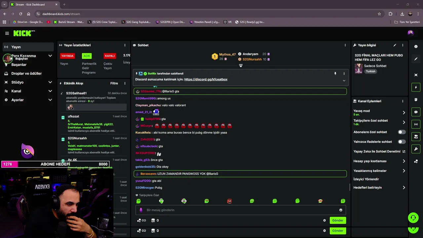Open Yayın bilgisi three-dot options

(x=403, y=45)
